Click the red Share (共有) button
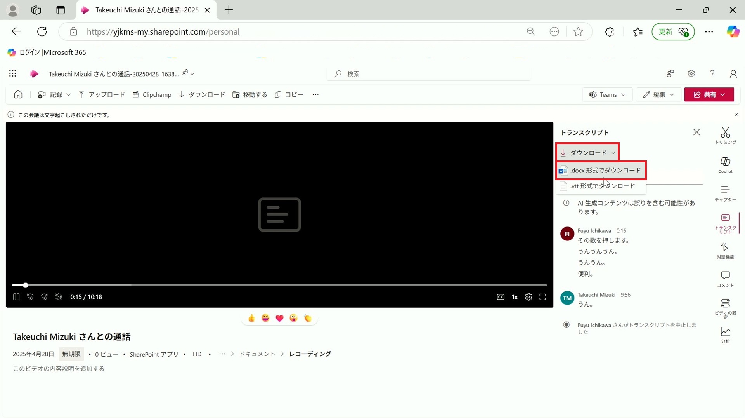Screen dimensions: 745x418 point(709,94)
